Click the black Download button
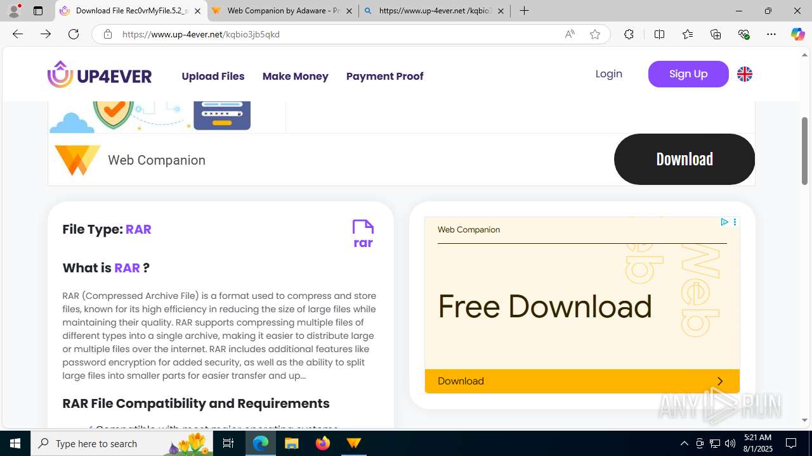This screenshot has height=456, width=812. click(x=684, y=159)
